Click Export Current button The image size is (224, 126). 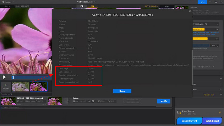click(x=189, y=121)
